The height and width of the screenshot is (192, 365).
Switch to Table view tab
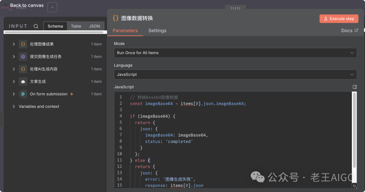pyautogui.click(x=76, y=26)
